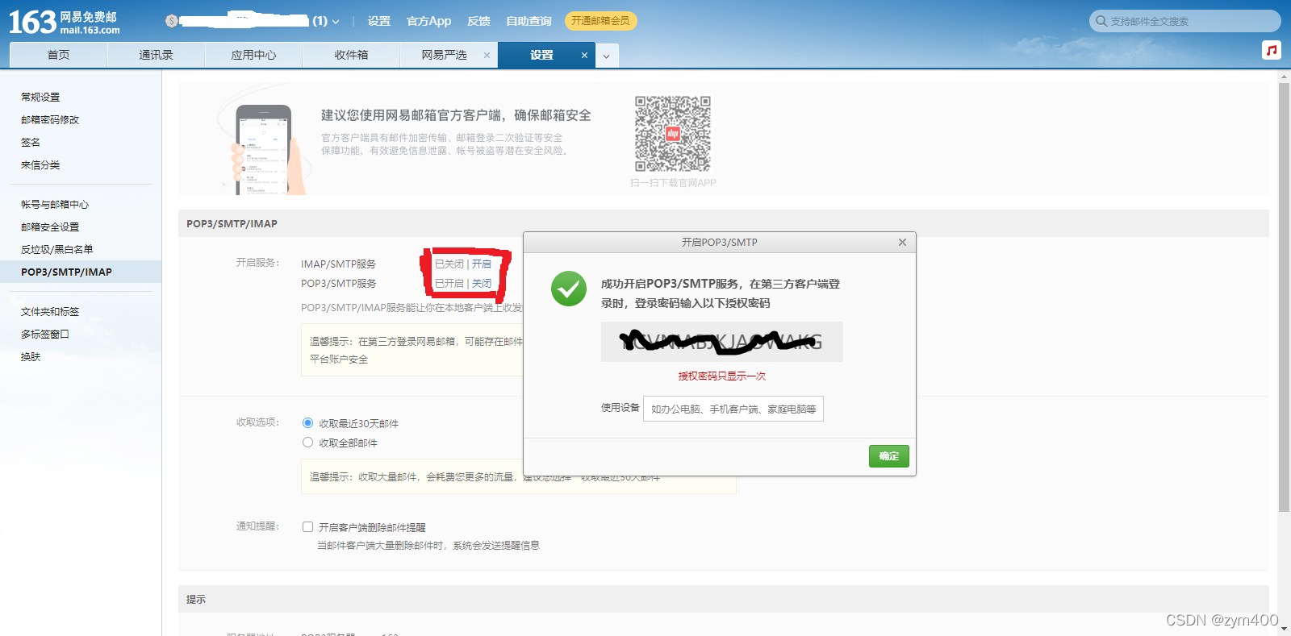The width and height of the screenshot is (1291, 636).
Task: Click the 163 mail logo
Action: 64,22
